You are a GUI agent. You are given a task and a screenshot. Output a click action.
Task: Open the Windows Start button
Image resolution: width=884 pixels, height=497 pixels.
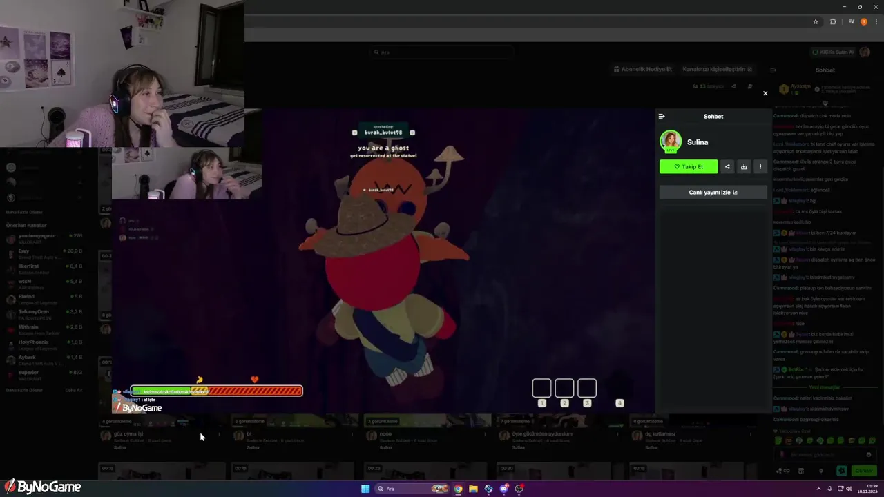[365, 489]
